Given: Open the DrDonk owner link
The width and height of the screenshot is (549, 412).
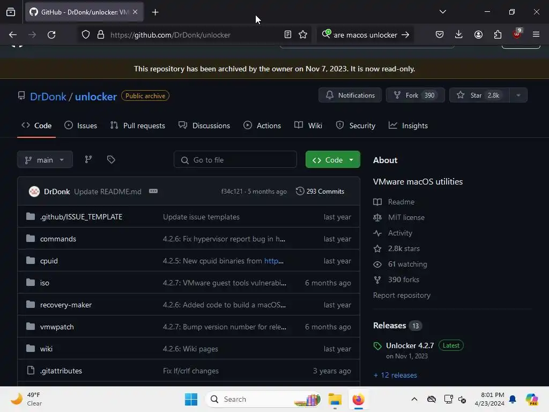Looking at the screenshot, I should pos(48,97).
